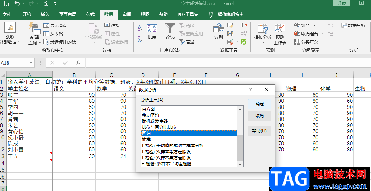The height and width of the screenshot is (191, 371).
Task: Click the Flash Fill icon in 数据工具
Action: pos(230,25)
